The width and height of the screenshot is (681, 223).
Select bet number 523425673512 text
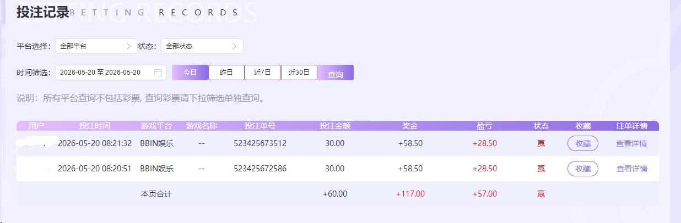(260, 143)
